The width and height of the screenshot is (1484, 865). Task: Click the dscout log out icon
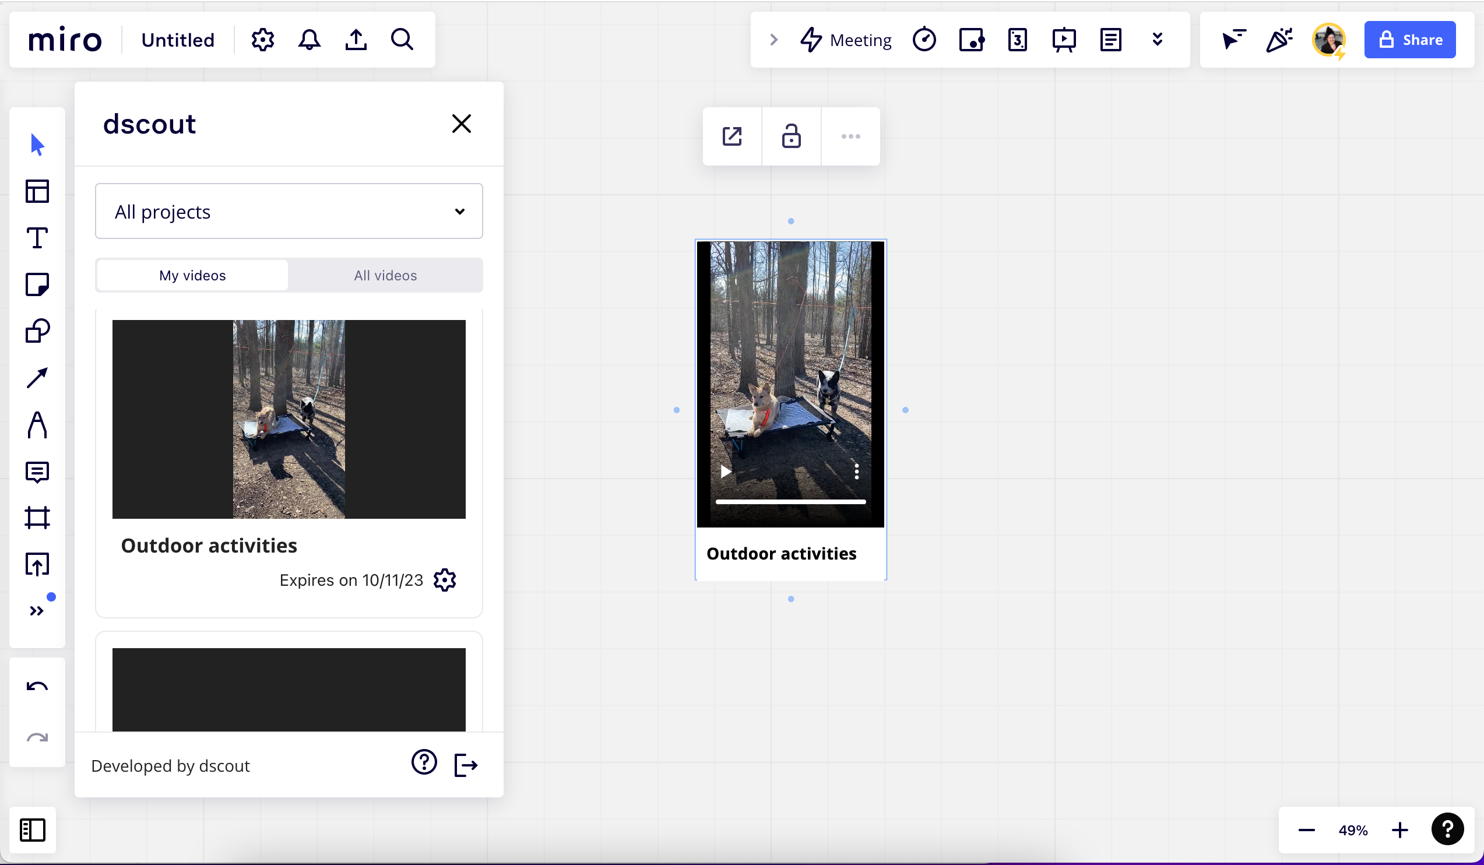click(466, 765)
